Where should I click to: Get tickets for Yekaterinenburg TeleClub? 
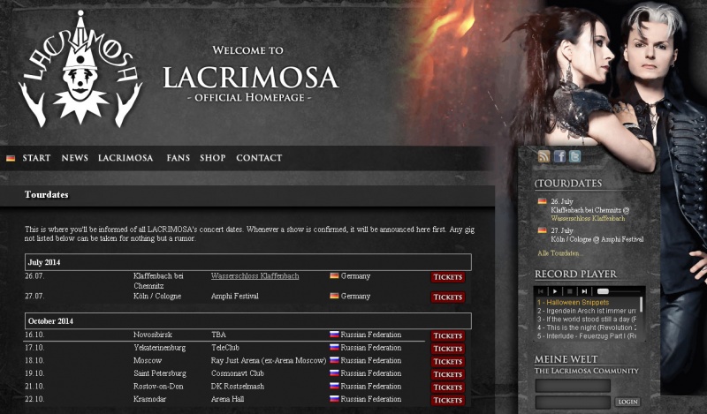[x=448, y=349]
